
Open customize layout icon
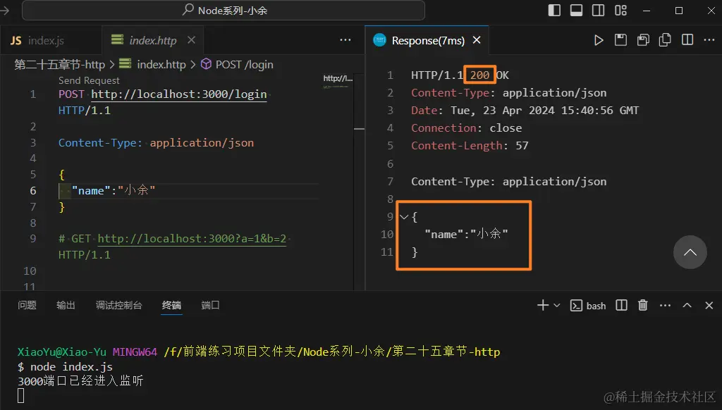(620, 10)
